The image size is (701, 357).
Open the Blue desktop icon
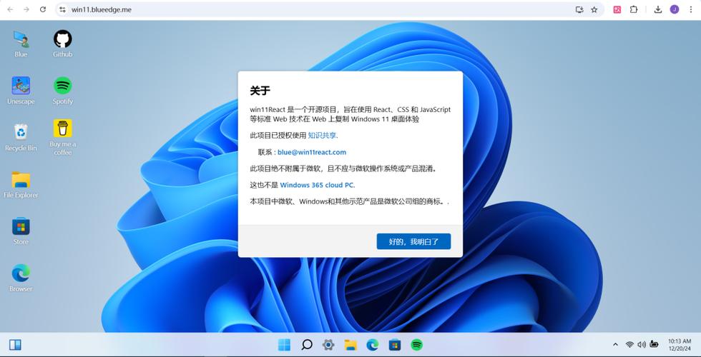(x=21, y=44)
